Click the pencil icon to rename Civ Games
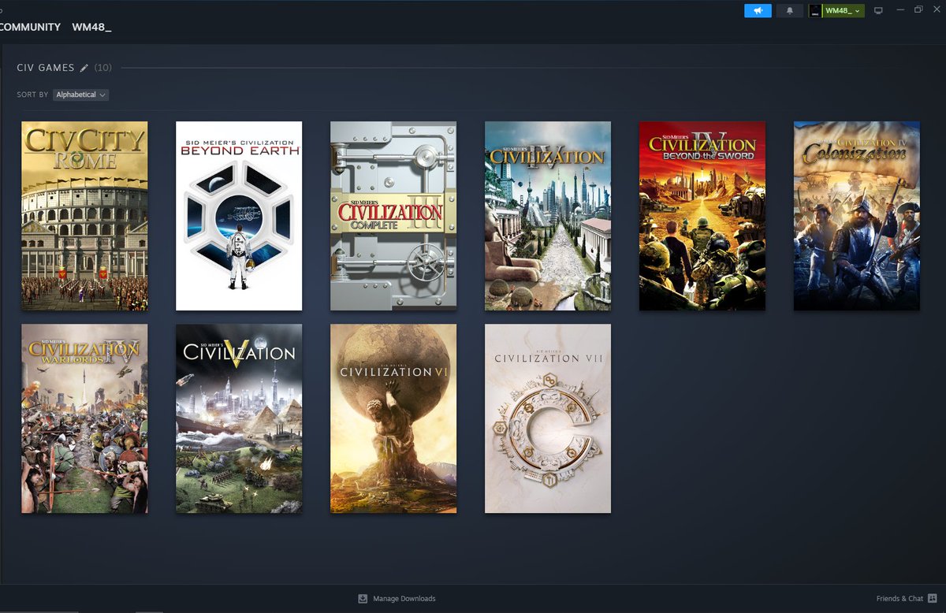The height and width of the screenshot is (613, 946). tap(84, 68)
